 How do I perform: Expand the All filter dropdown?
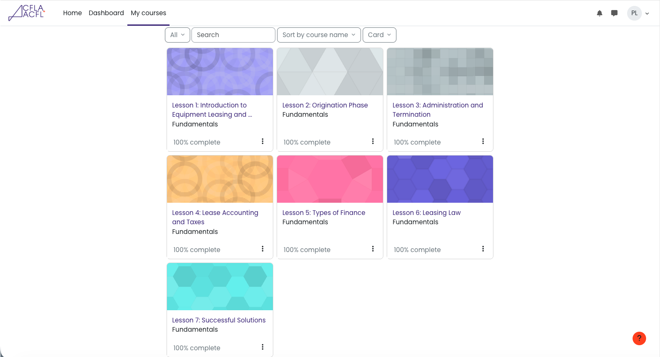click(177, 35)
